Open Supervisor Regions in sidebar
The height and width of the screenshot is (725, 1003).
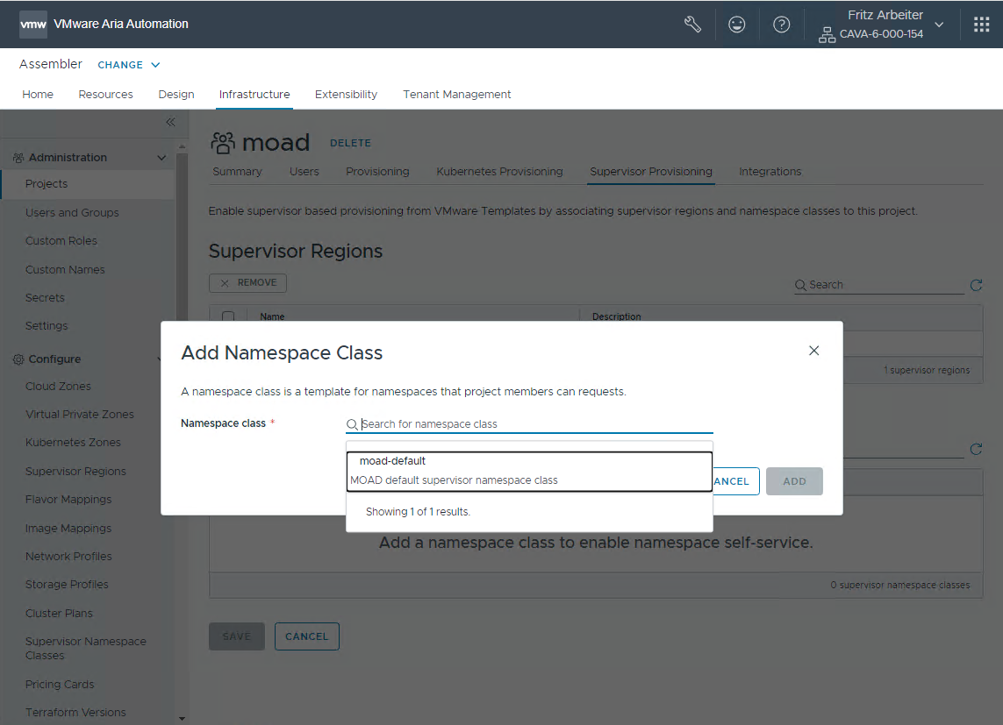click(x=75, y=472)
